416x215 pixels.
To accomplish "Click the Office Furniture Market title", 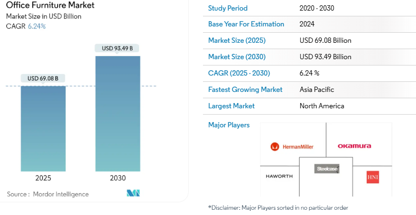I will pyautogui.click(x=50, y=5).
